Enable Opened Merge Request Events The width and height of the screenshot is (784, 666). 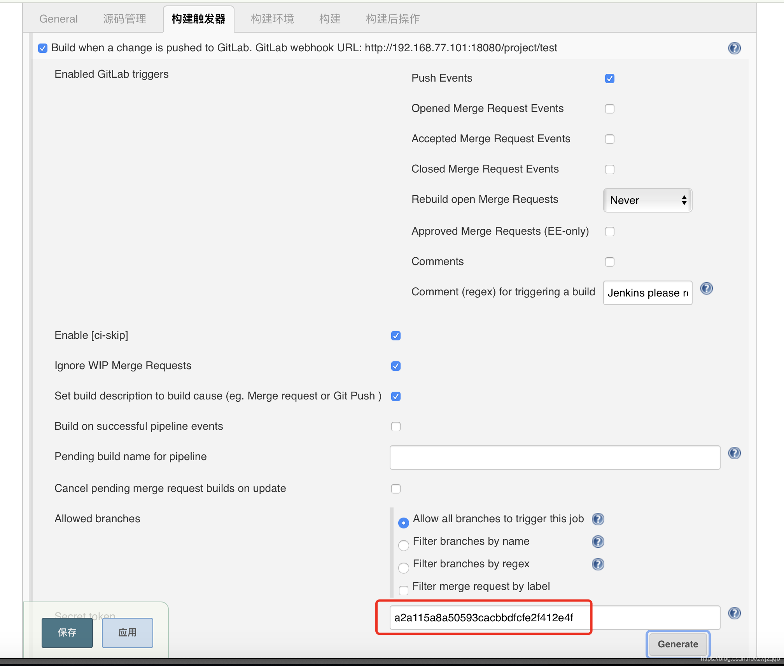coord(609,109)
